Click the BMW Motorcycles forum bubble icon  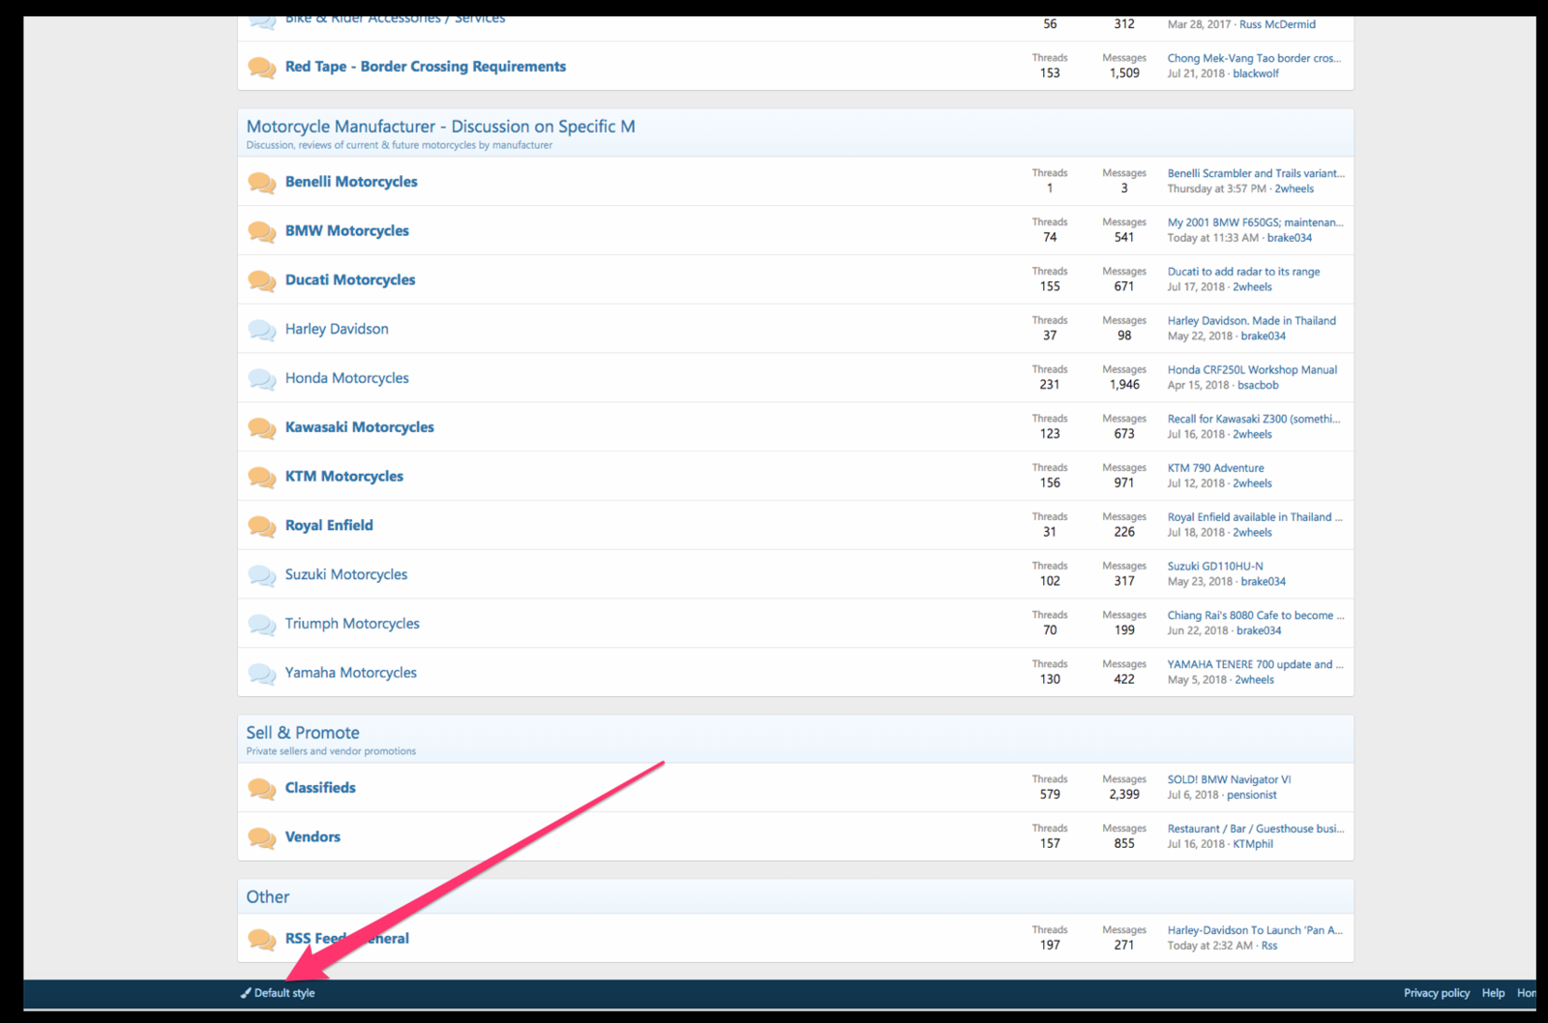262,231
